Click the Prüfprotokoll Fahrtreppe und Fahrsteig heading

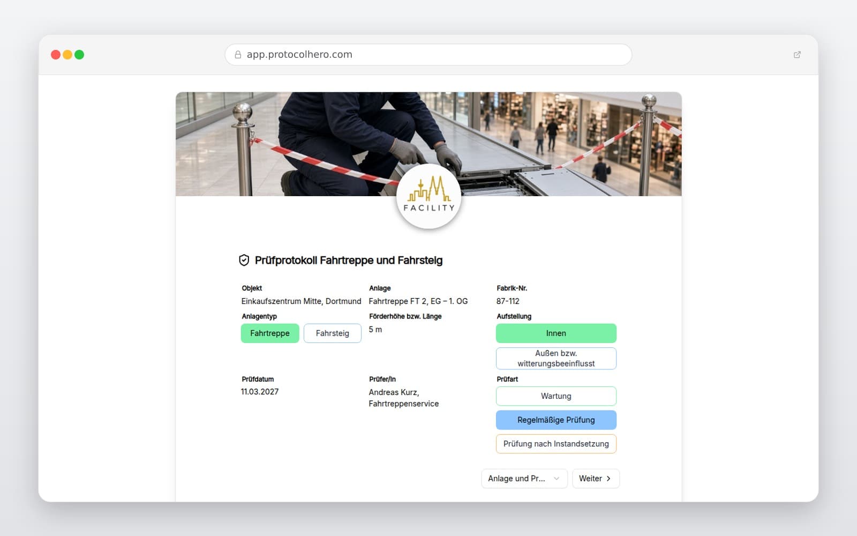[x=349, y=260]
